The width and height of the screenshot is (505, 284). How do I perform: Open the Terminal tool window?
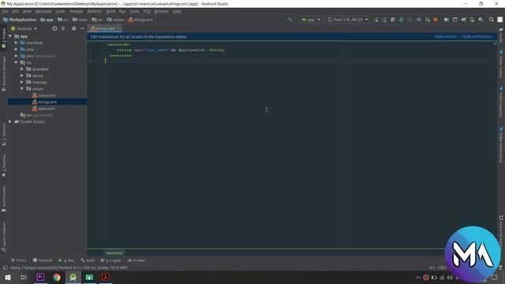pyautogui.click(x=43, y=260)
